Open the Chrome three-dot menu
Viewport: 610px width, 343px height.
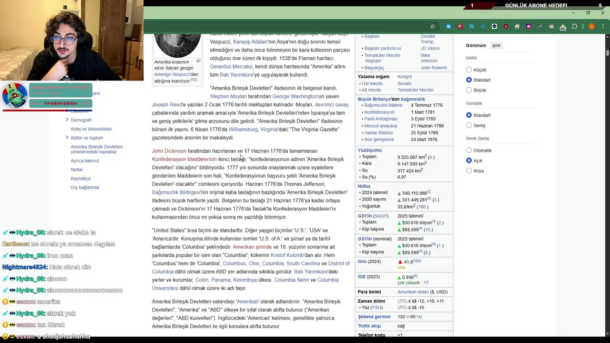pos(602,27)
